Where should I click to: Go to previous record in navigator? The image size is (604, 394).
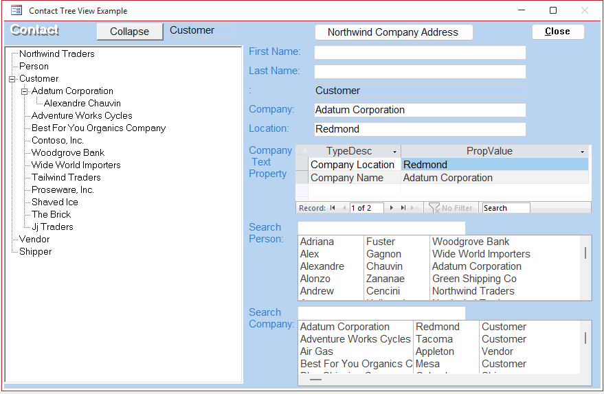tap(344, 208)
